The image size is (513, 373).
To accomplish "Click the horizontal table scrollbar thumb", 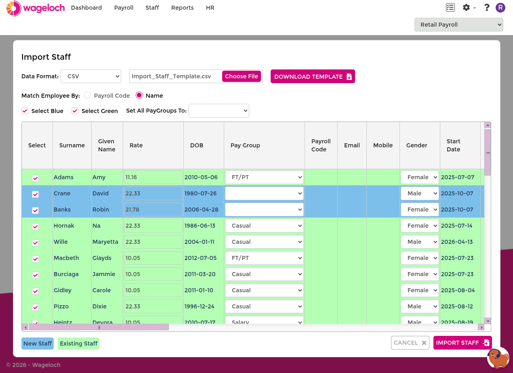I will (x=99, y=327).
